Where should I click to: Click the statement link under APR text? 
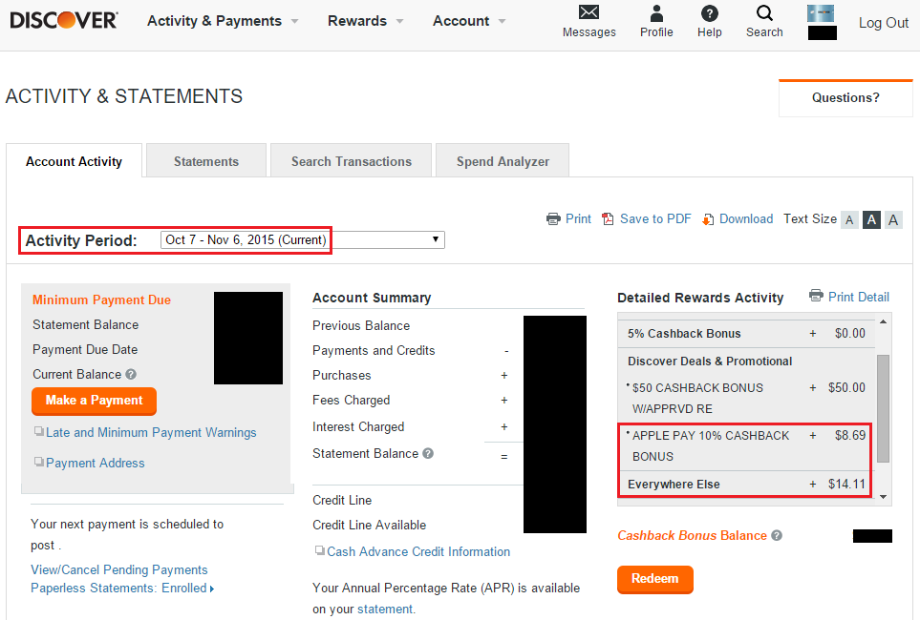(x=385, y=609)
